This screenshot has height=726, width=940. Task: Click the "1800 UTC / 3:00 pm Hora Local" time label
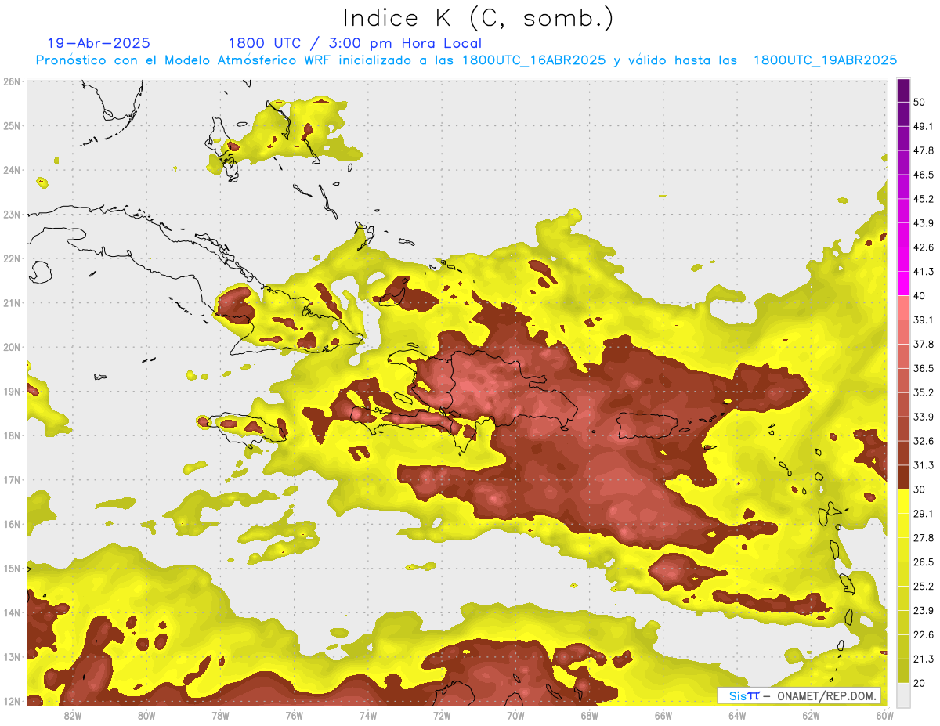(355, 43)
